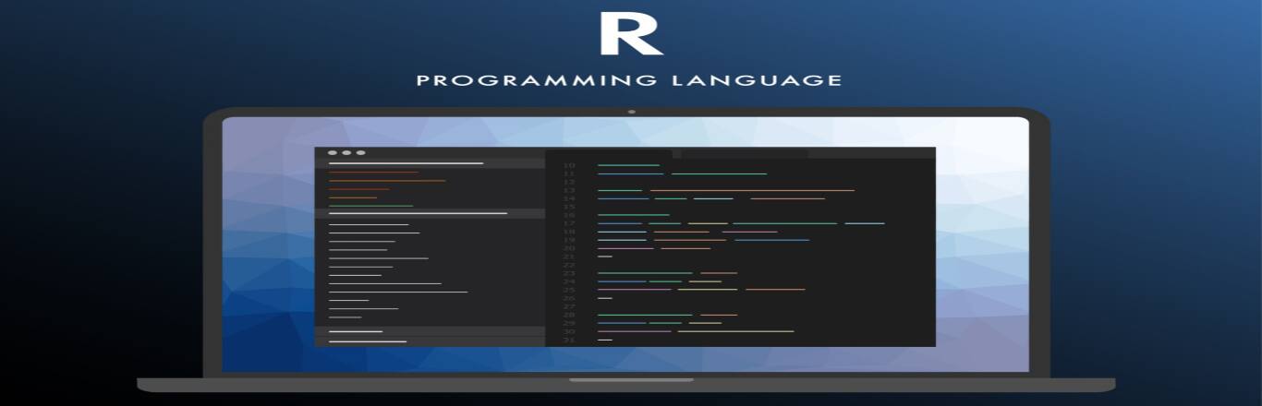Click line number 17 in the gutter
Screen dimensions: 1262x406
point(568,223)
